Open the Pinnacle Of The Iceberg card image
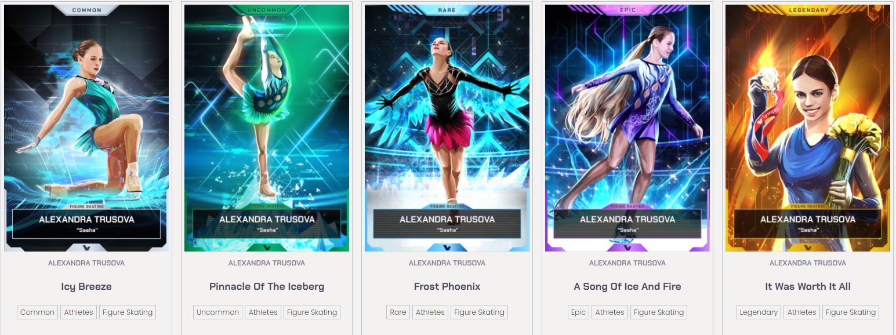Viewport: 896px width, 335px height. 267,128
